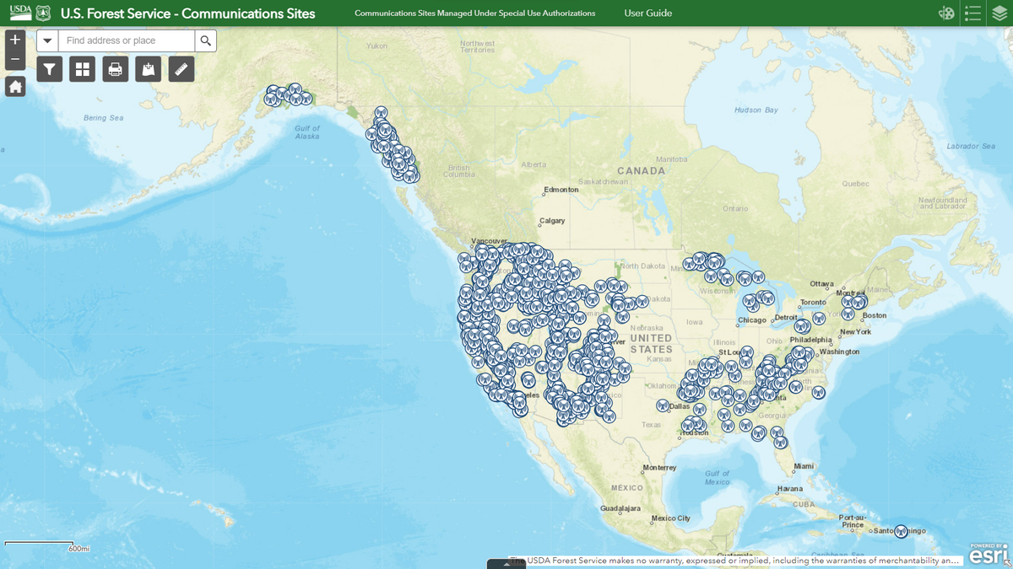
Task: Open the Layer List panel
Action: coord(998,13)
